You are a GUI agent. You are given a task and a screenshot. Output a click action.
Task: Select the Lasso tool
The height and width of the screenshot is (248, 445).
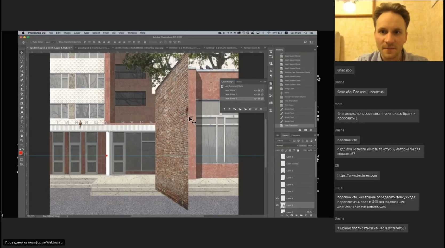(x=22, y=62)
